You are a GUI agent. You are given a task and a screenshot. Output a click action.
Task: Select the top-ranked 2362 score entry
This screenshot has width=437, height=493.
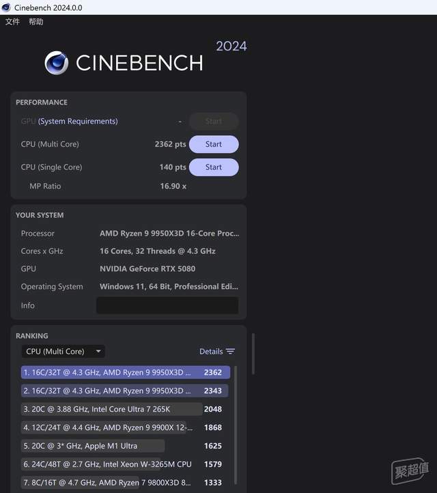pyautogui.click(x=126, y=372)
